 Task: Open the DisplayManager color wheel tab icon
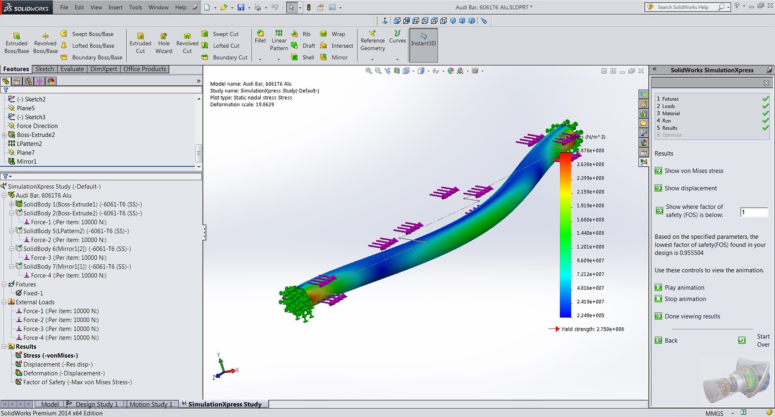click(x=51, y=81)
